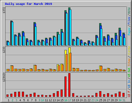Screen dimensions: 132x103
Task: Click day 8 on the x-axis
Action: point(36,100)
